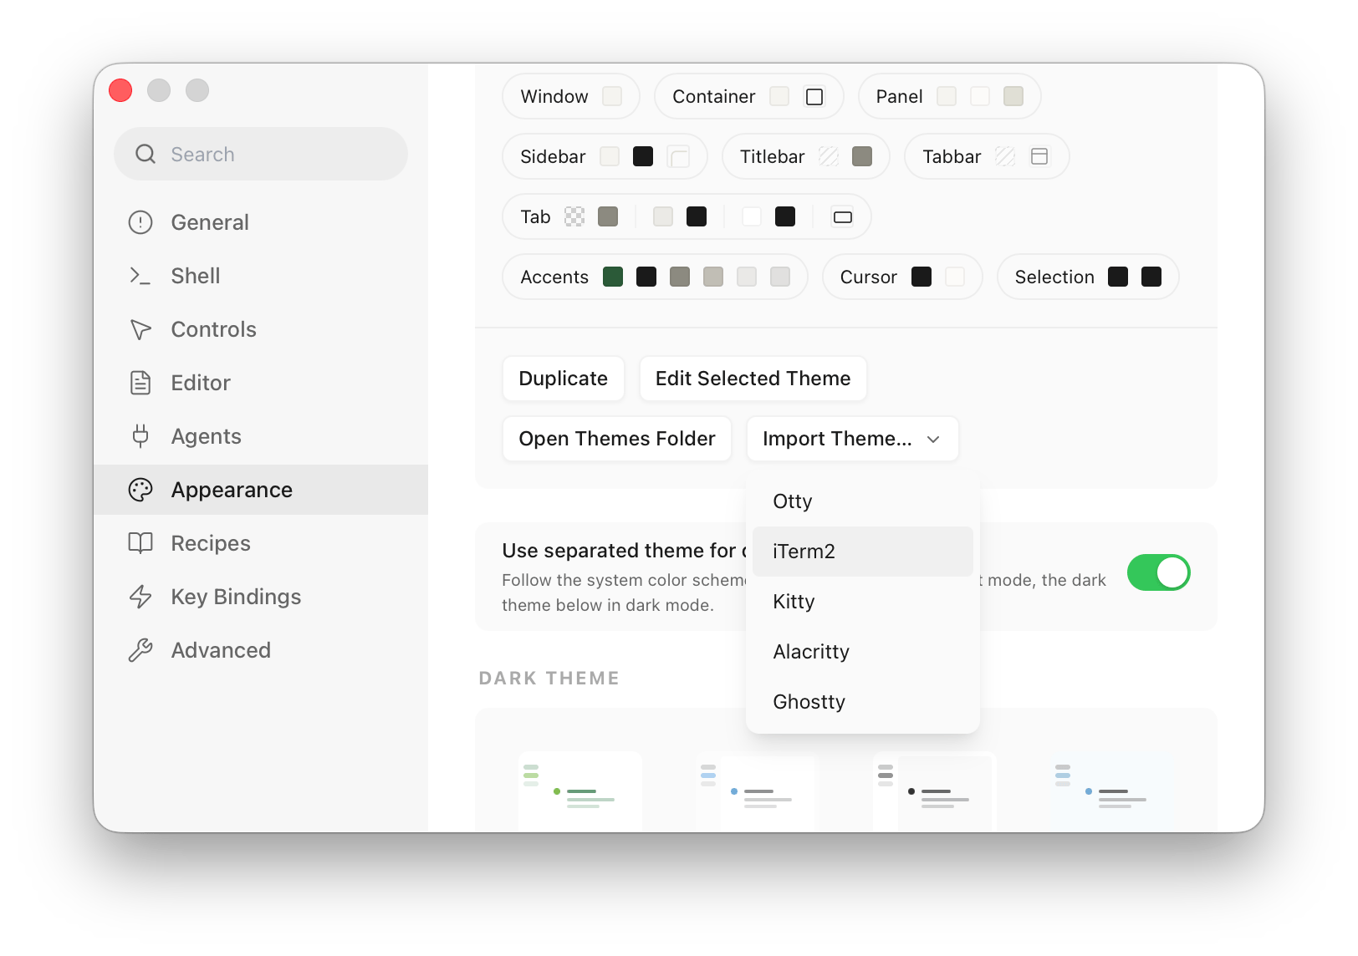Click the Recipes book icon in the sidebar
Image resolution: width=1358 pixels, height=956 pixels.
140,543
